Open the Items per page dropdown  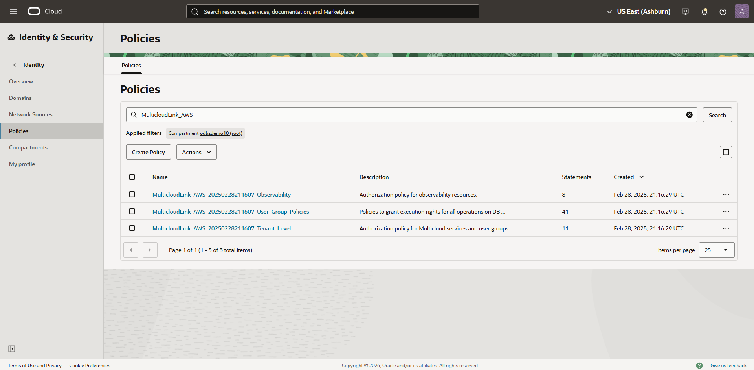[717, 250]
